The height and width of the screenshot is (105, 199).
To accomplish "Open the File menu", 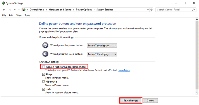I will click(4, 15).
